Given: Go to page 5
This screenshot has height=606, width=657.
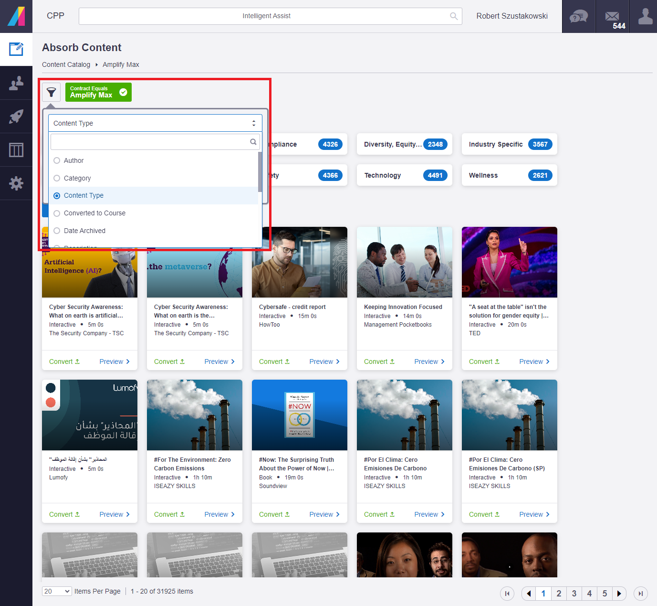Looking at the screenshot, I should [605, 594].
